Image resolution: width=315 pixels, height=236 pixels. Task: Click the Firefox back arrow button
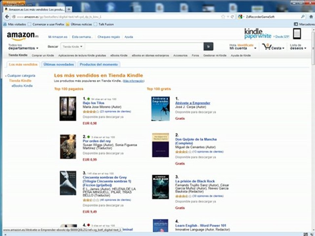point(7,17)
